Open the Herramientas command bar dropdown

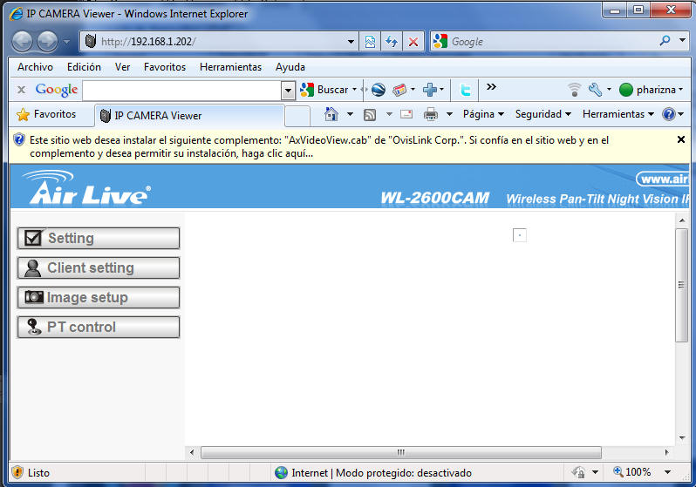pyautogui.click(x=618, y=114)
